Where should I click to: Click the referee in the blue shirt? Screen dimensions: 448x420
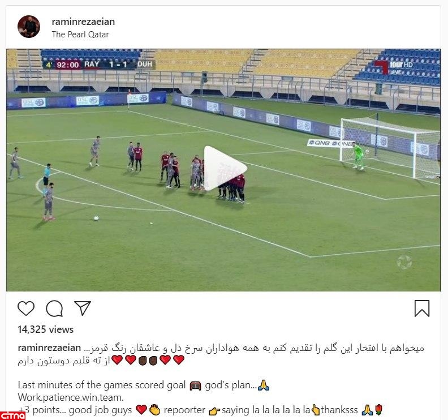tap(46, 174)
